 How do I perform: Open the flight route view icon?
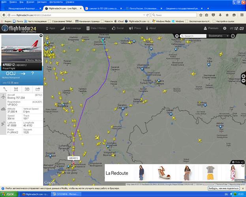(6, 89)
